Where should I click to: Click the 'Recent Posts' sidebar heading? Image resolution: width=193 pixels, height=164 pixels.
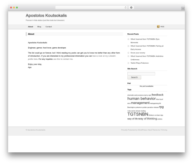(133, 34)
